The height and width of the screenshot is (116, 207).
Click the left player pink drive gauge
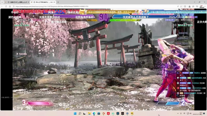pos(39,103)
